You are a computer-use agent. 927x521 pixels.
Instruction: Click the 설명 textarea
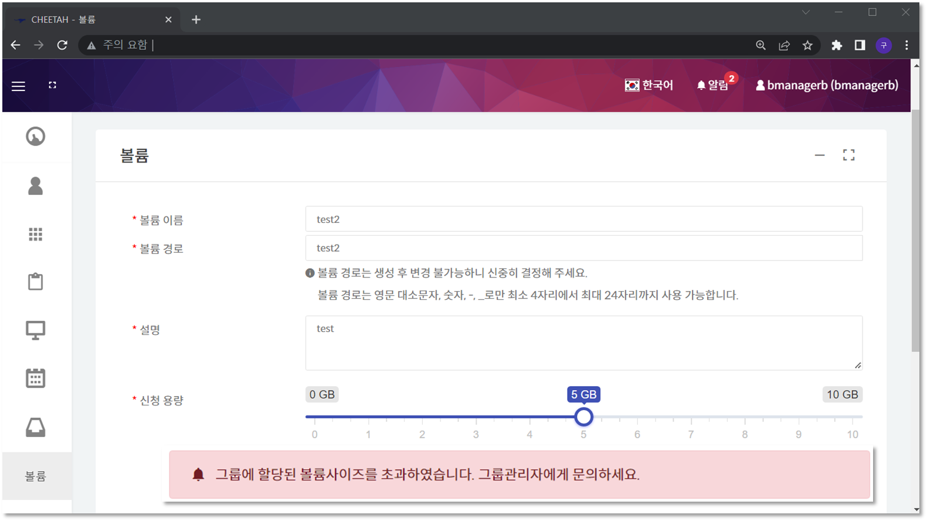tap(583, 343)
